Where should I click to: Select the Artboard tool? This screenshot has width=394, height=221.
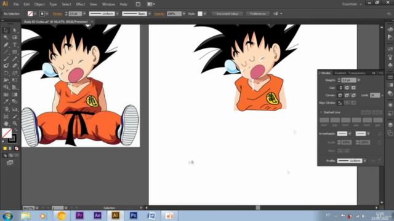6,117
